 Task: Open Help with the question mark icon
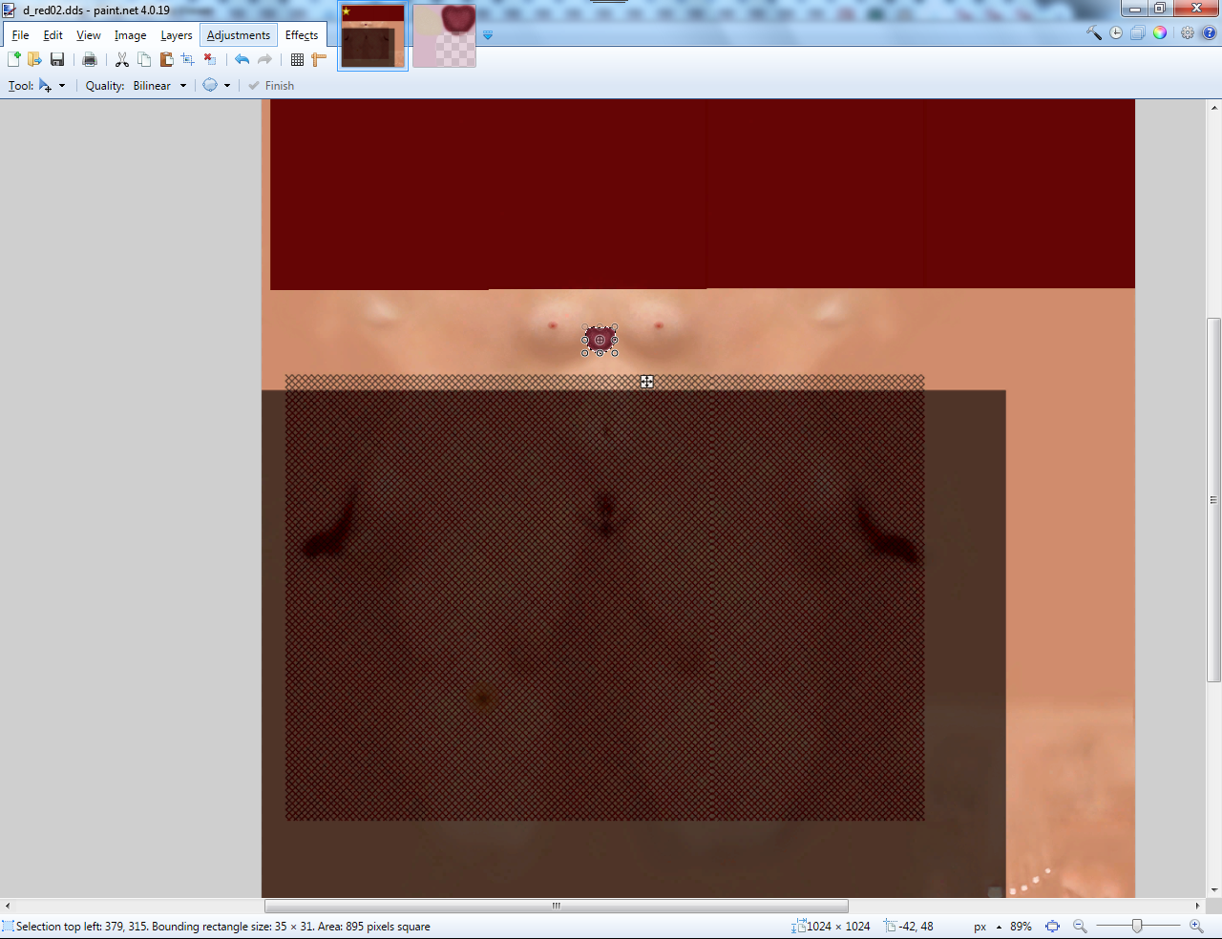tap(1209, 32)
